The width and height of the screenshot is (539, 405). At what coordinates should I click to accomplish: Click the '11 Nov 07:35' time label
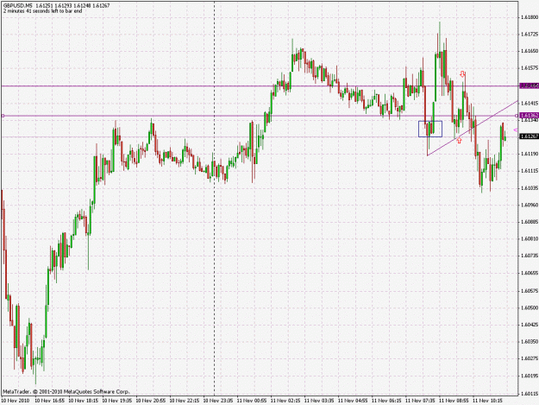click(420, 401)
